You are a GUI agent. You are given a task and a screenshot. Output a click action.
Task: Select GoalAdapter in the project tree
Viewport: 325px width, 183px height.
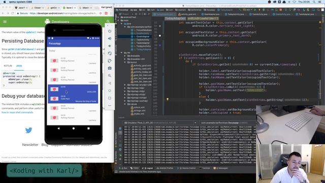[143, 37]
